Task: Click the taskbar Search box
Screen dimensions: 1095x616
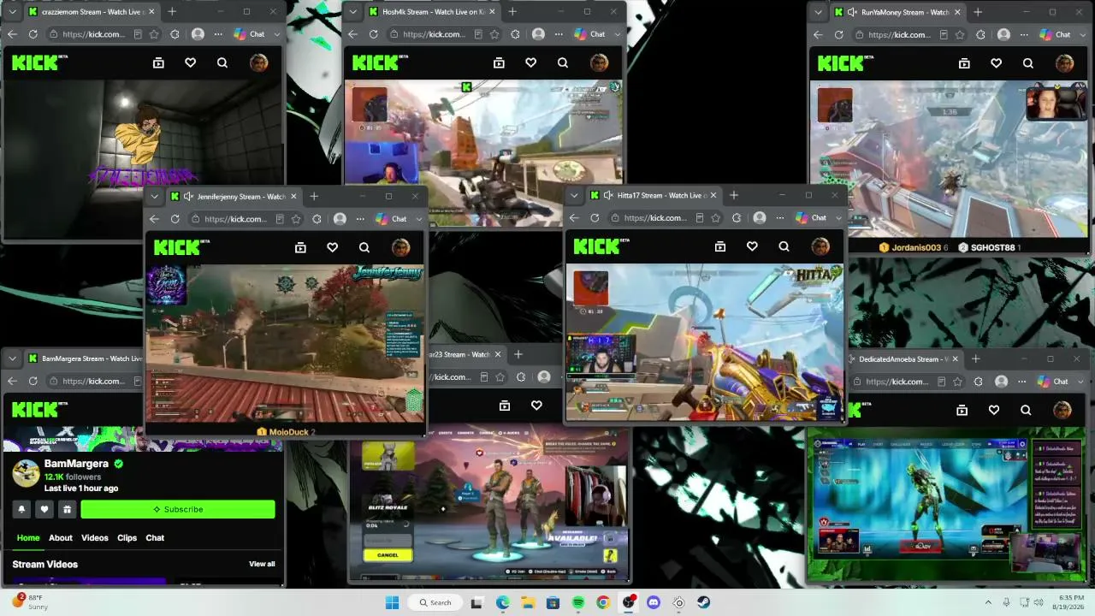Action: (434, 602)
